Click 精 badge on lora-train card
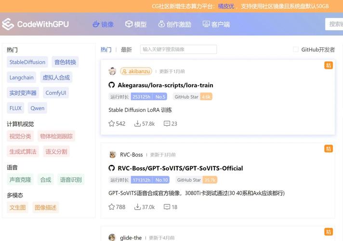Screen dimensions: 343x241 pos(329,65)
